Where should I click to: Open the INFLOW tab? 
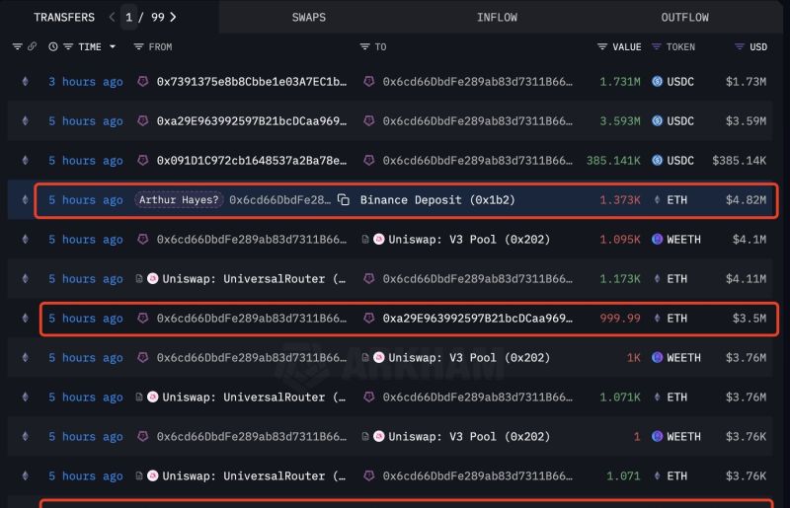[x=497, y=17]
